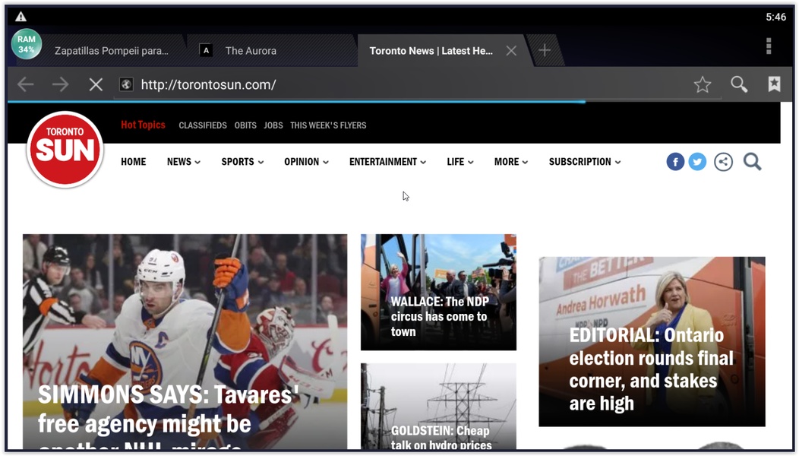Expand the NEWS dropdown menu
This screenshot has height=456, width=799.
coord(184,162)
